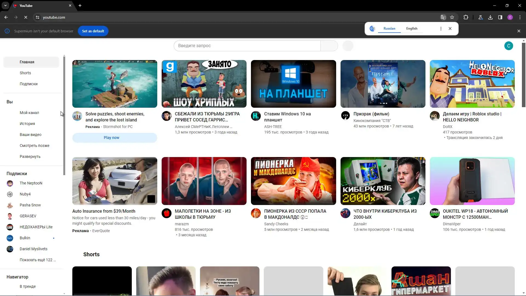Screen dimensions: 526x296
Task: Select the Shorts item in sidebar
Action: click(x=25, y=73)
